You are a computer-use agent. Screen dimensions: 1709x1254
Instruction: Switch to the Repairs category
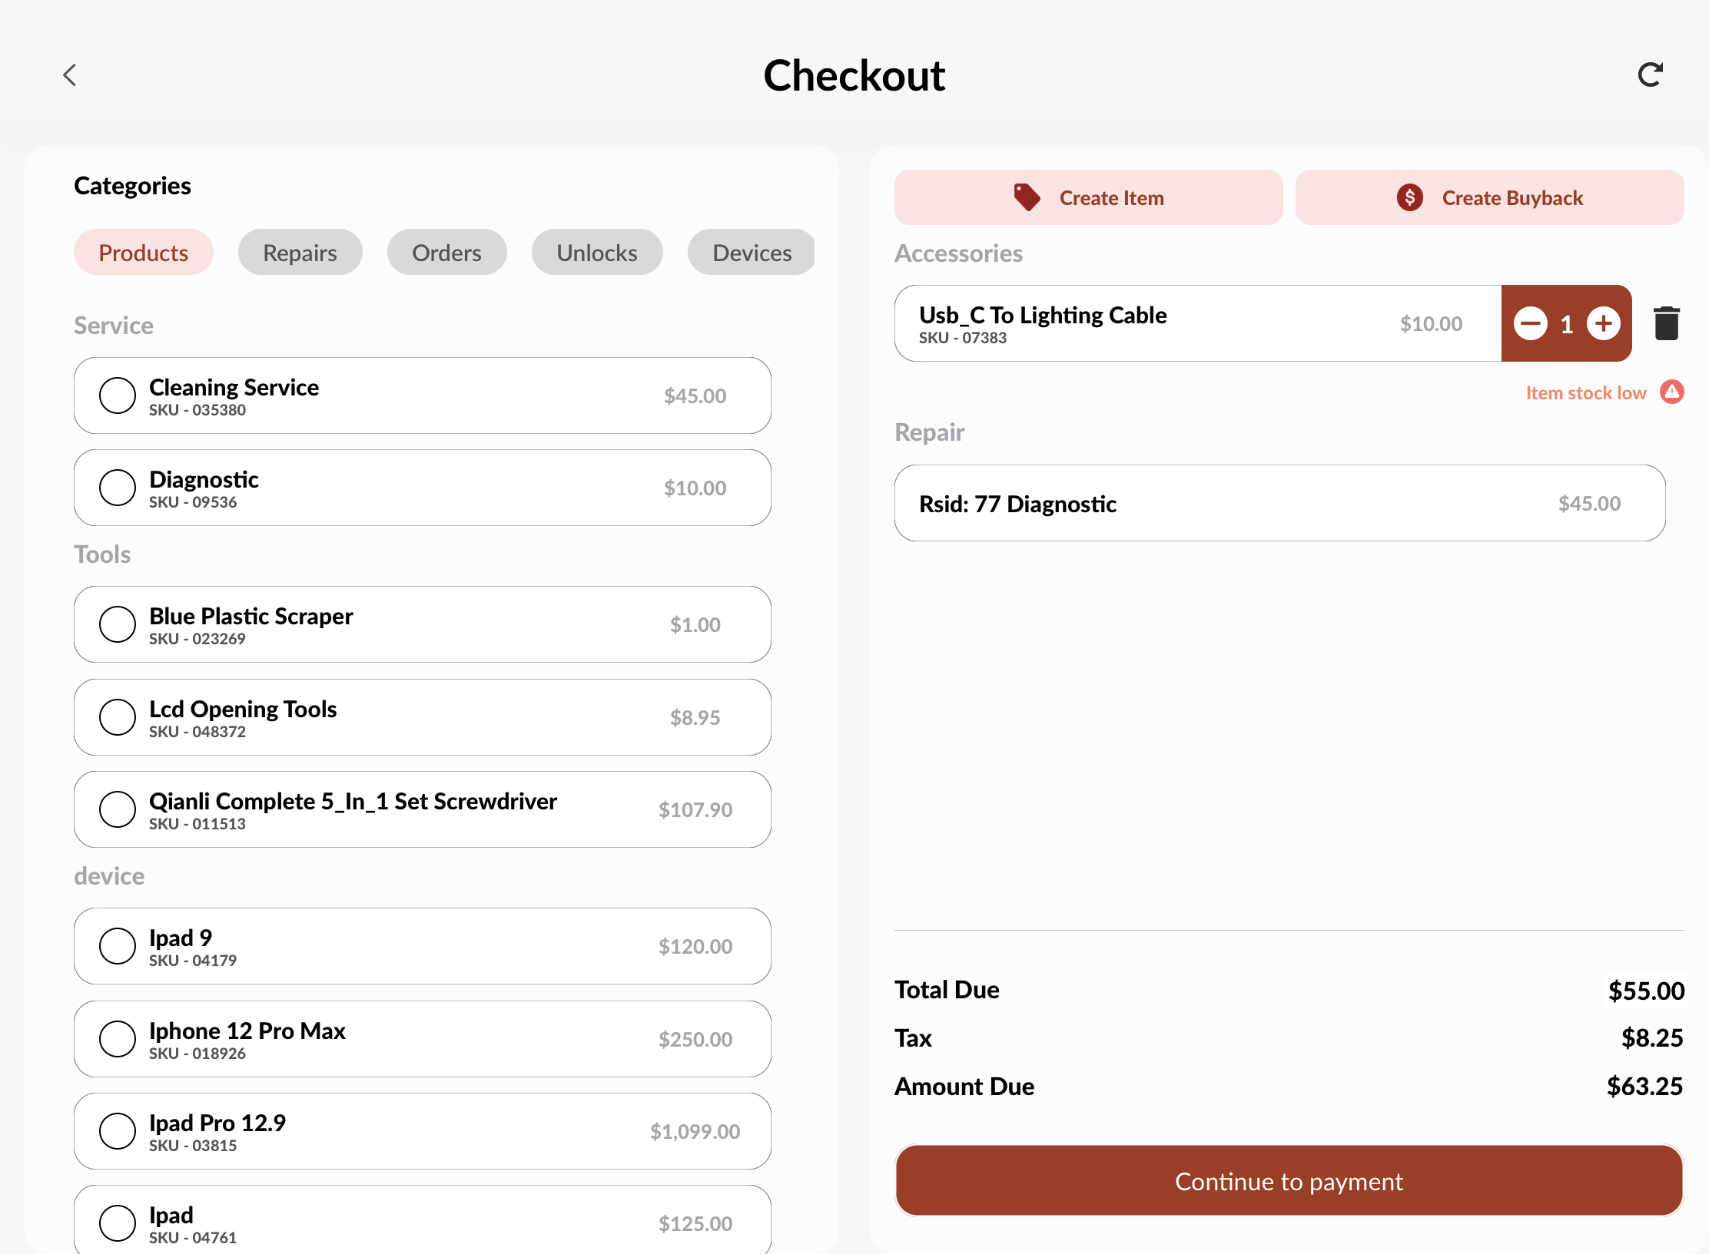tap(300, 252)
